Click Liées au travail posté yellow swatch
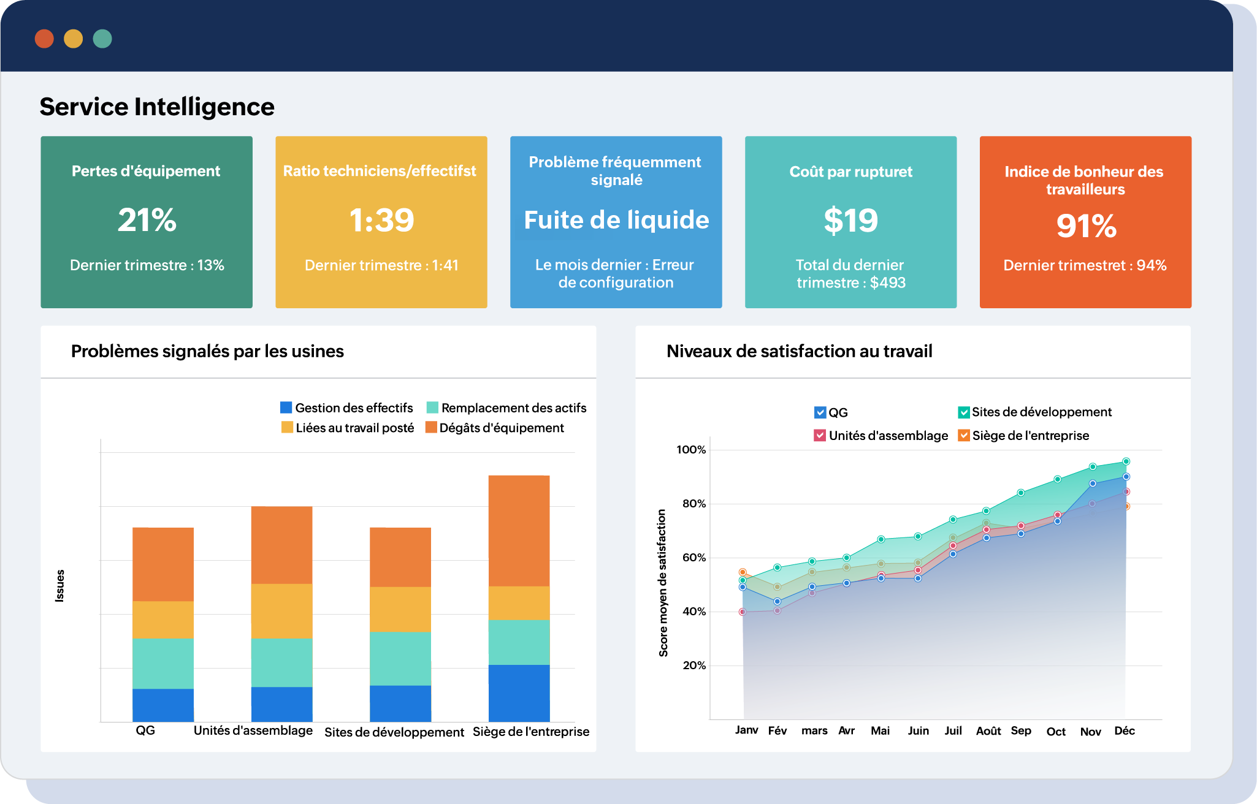The width and height of the screenshot is (1257, 804). click(x=287, y=428)
